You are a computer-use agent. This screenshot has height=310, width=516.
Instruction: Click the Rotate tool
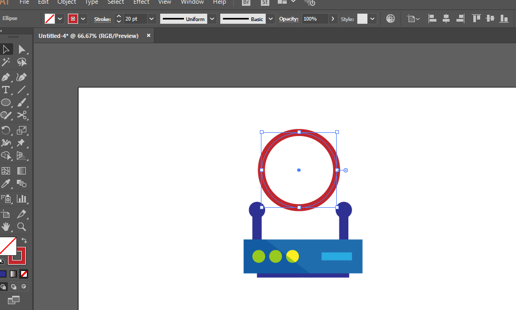pyautogui.click(x=6, y=130)
